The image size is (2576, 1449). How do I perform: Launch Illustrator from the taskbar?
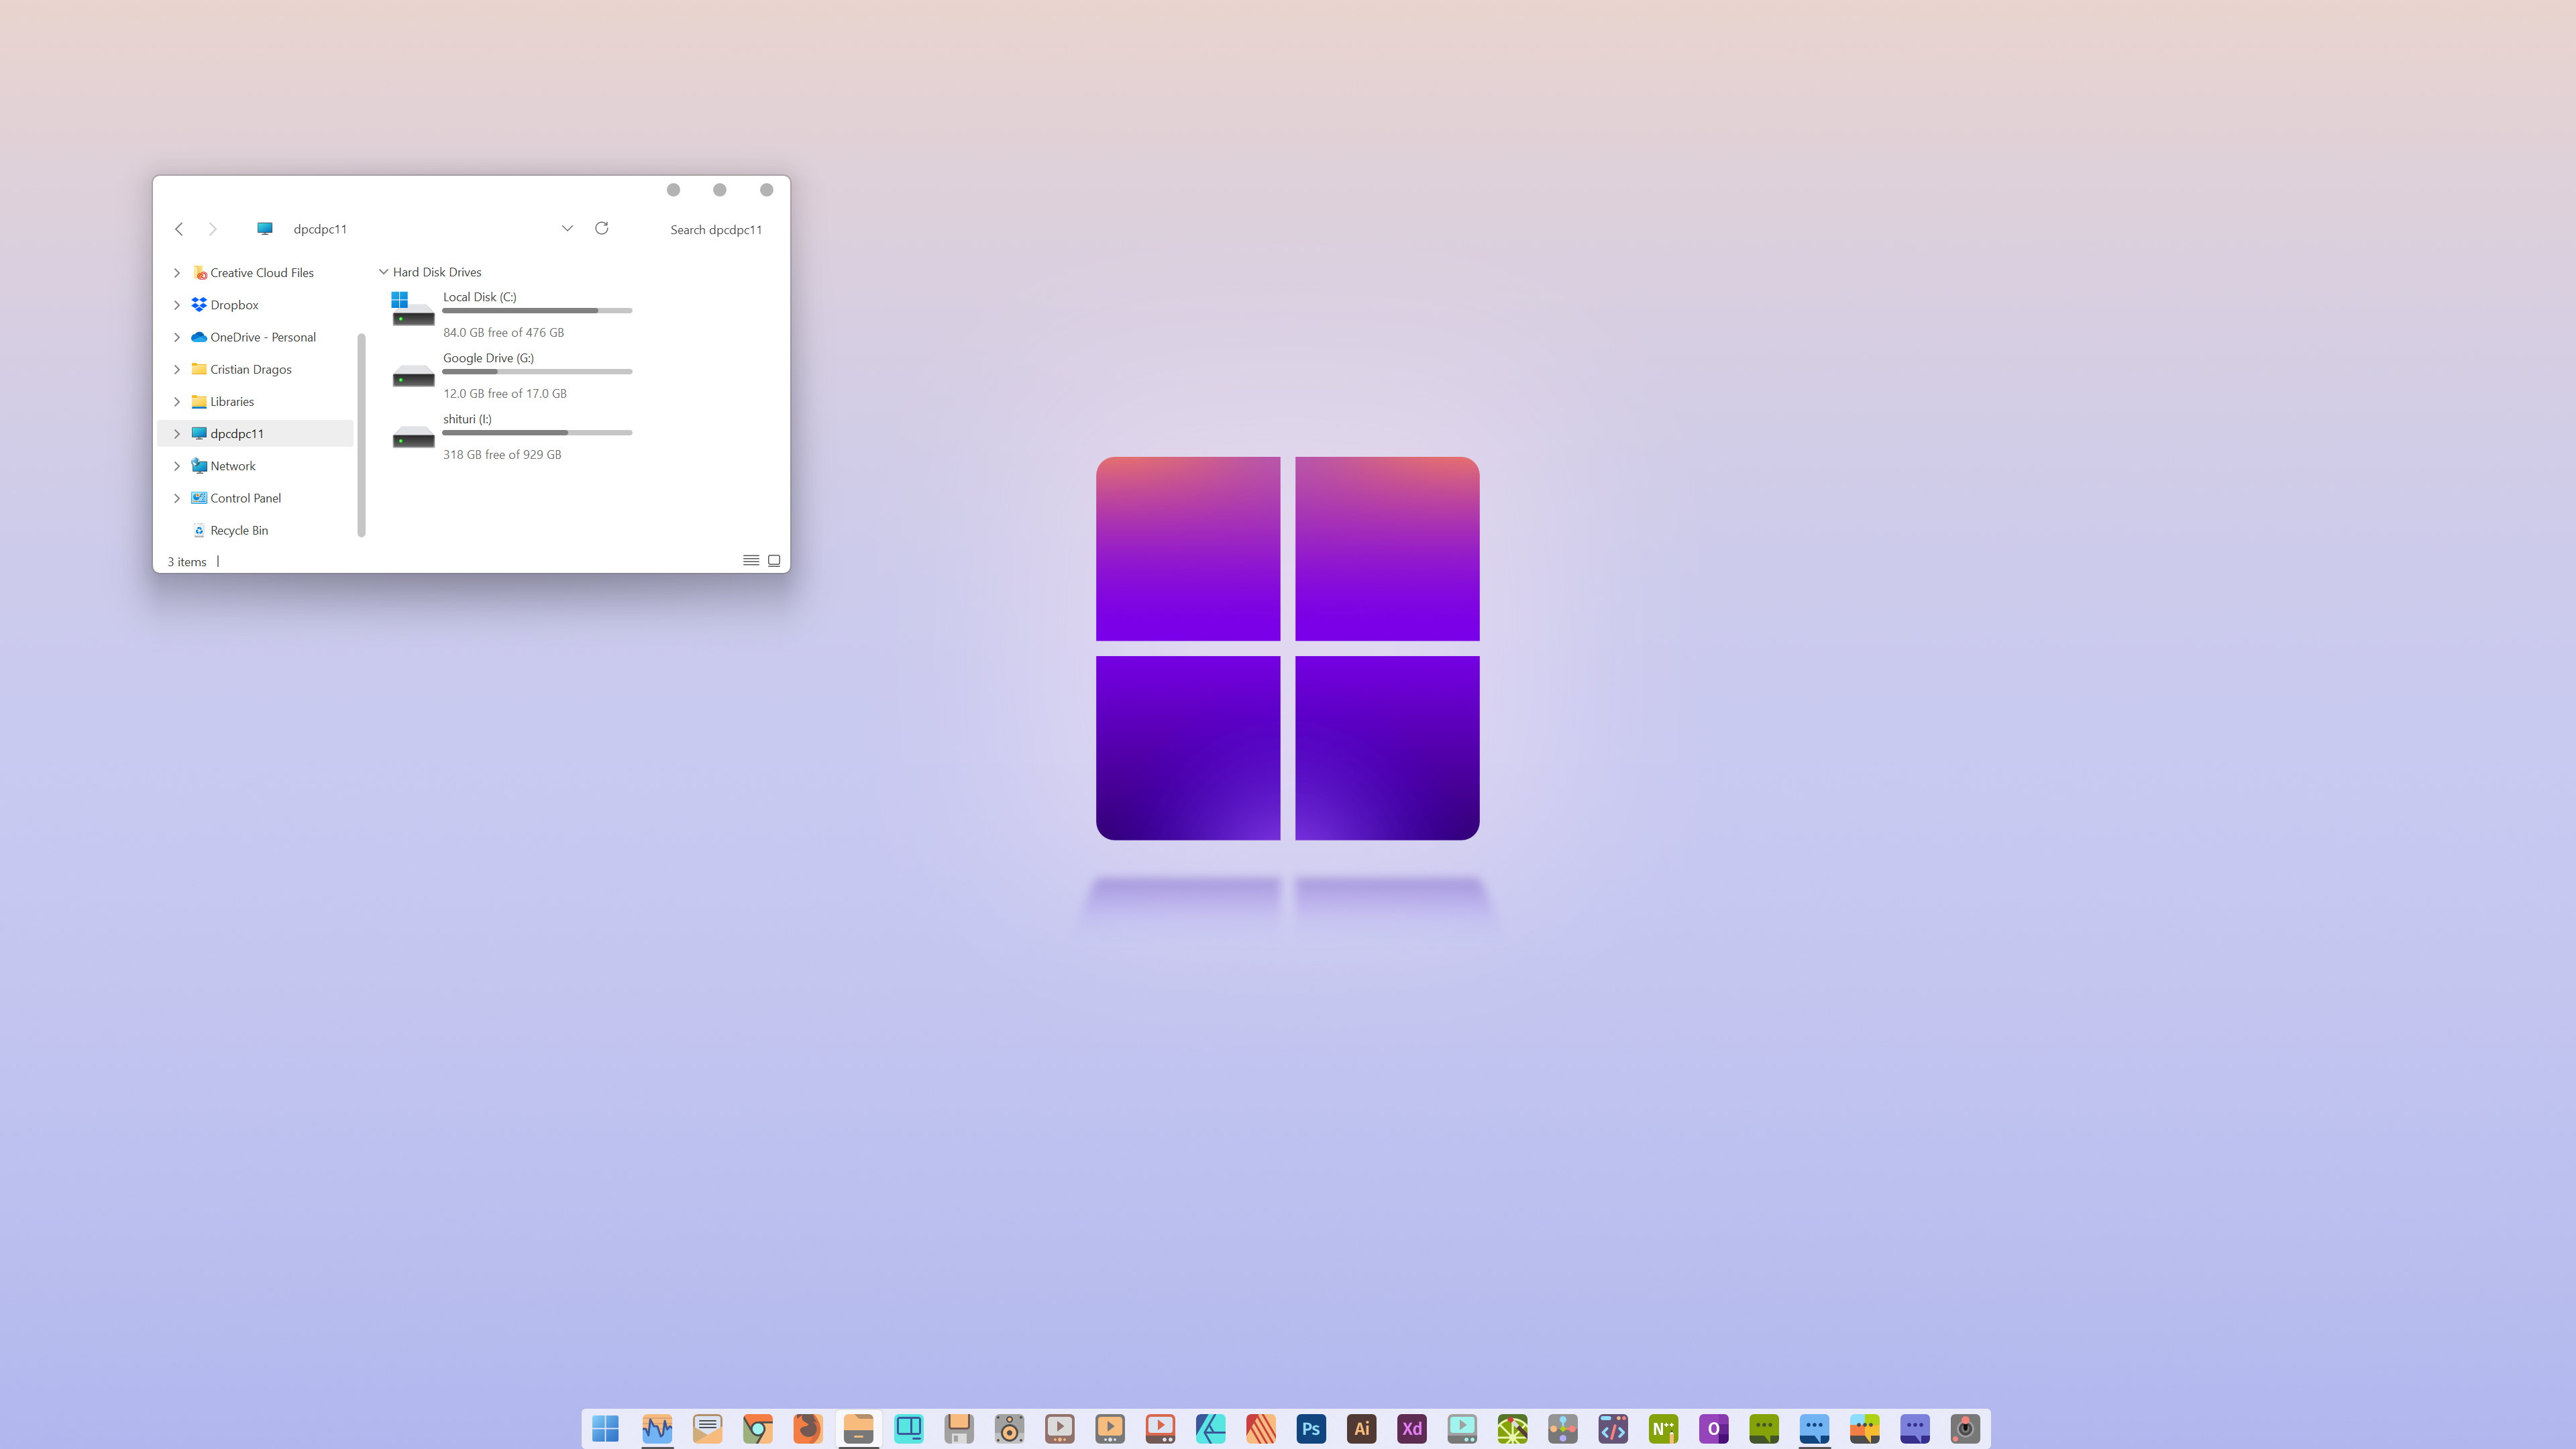tap(1362, 1428)
